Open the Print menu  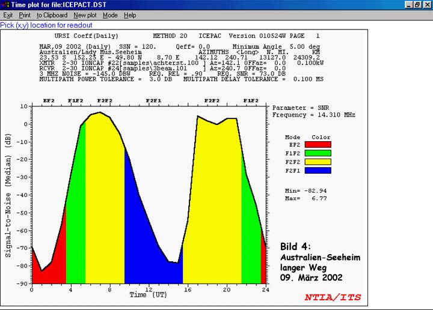(25, 15)
